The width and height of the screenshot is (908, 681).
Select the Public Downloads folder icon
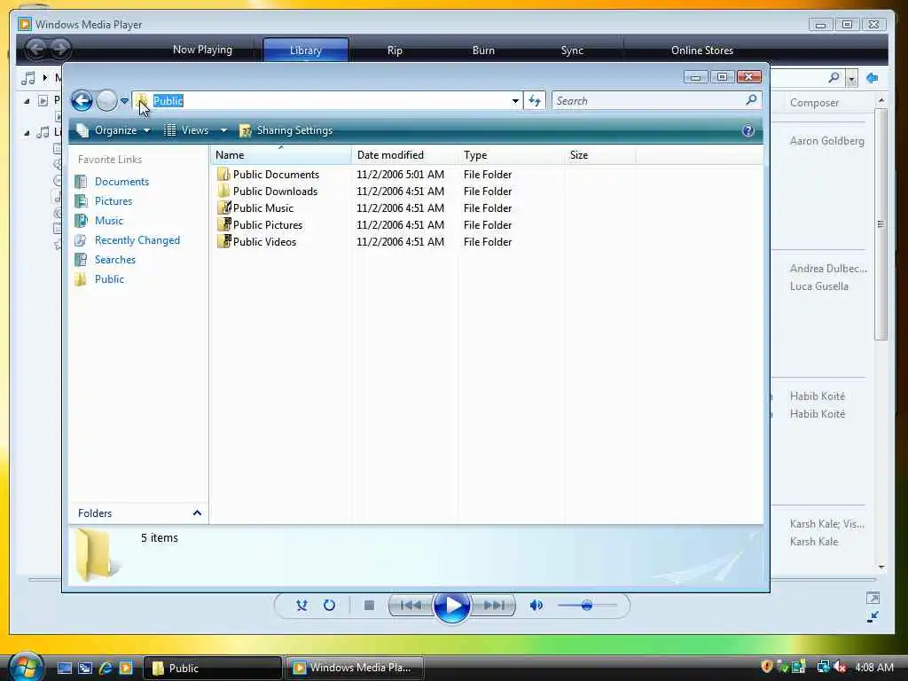(x=223, y=192)
